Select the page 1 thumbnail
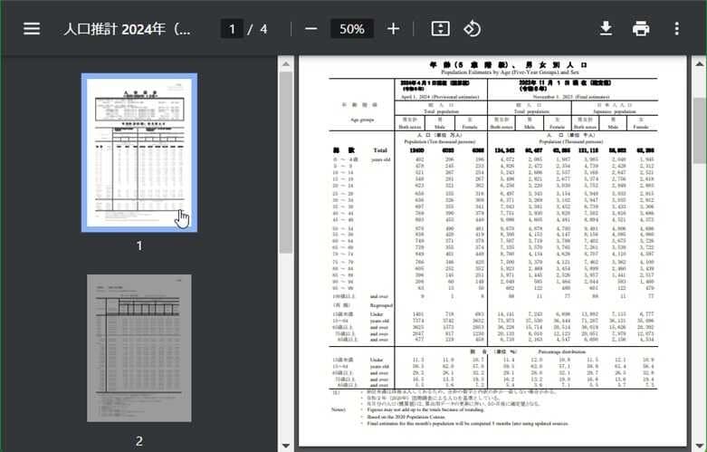 tap(139, 152)
